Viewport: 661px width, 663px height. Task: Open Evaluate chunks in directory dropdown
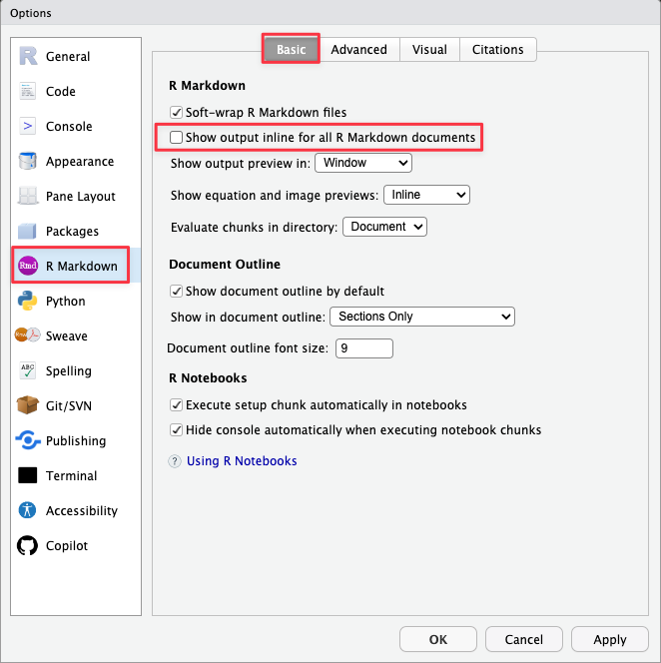pos(384,227)
